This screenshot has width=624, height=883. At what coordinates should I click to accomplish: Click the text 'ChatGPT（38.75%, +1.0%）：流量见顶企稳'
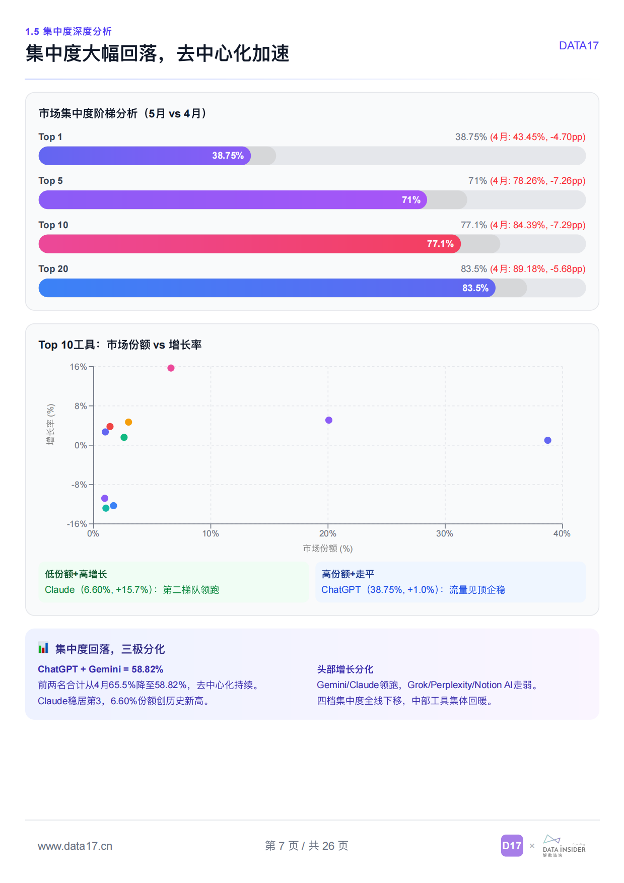click(413, 590)
